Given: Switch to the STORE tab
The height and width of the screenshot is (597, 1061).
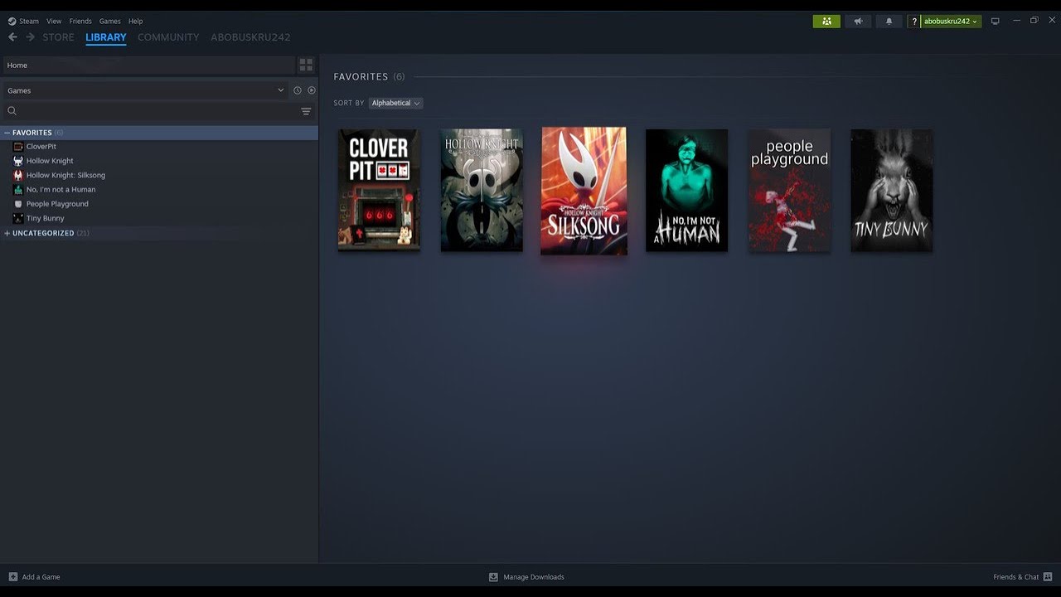Looking at the screenshot, I should (58, 37).
